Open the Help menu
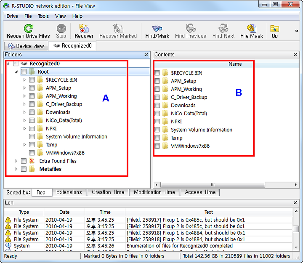 click(77, 16)
